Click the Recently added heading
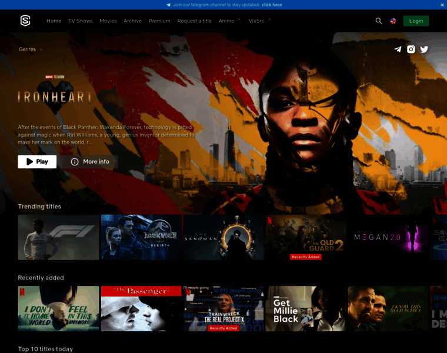This screenshot has width=447, height=353. (x=41, y=278)
